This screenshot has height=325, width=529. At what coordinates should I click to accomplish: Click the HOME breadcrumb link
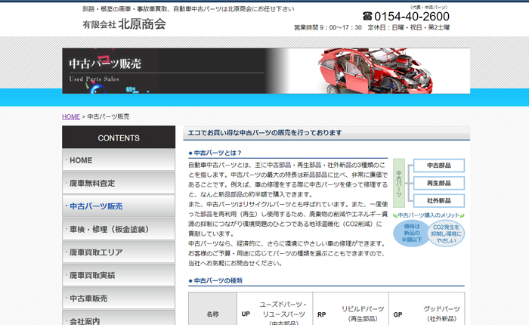[x=71, y=116]
